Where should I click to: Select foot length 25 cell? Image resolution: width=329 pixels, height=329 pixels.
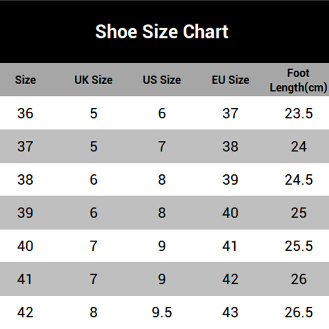(x=299, y=213)
